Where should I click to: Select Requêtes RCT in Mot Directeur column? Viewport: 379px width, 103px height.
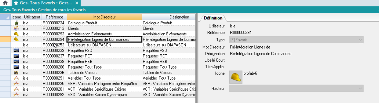pyautogui.click(x=104, y=56)
